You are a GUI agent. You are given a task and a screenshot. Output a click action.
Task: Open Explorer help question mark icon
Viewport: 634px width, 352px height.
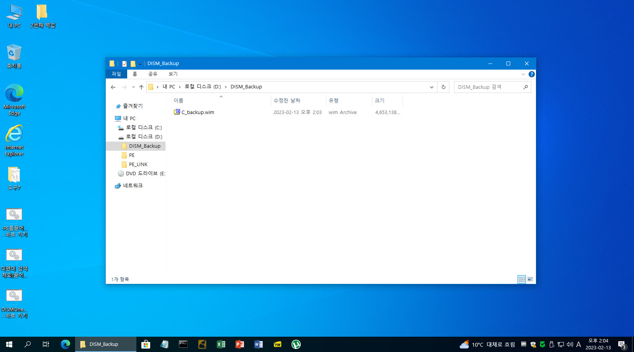(x=532, y=74)
